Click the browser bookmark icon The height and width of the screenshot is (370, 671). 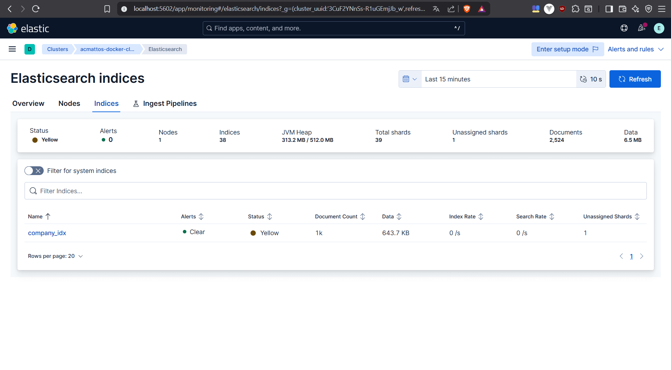pyautogui.click(x=107, y=9)
